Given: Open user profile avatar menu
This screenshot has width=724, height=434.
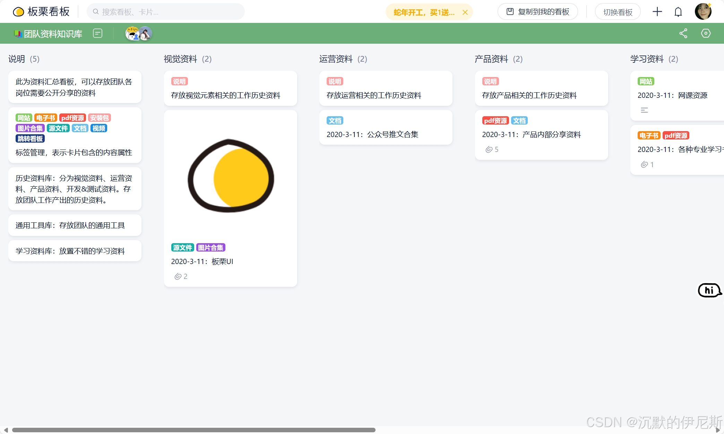Looking at the screenshot, I should coord(703,12).
